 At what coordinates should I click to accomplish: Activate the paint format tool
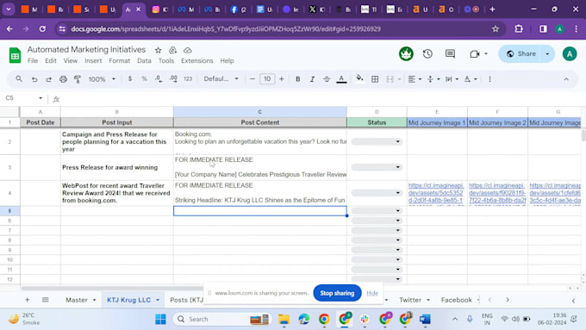click(78, 79)
